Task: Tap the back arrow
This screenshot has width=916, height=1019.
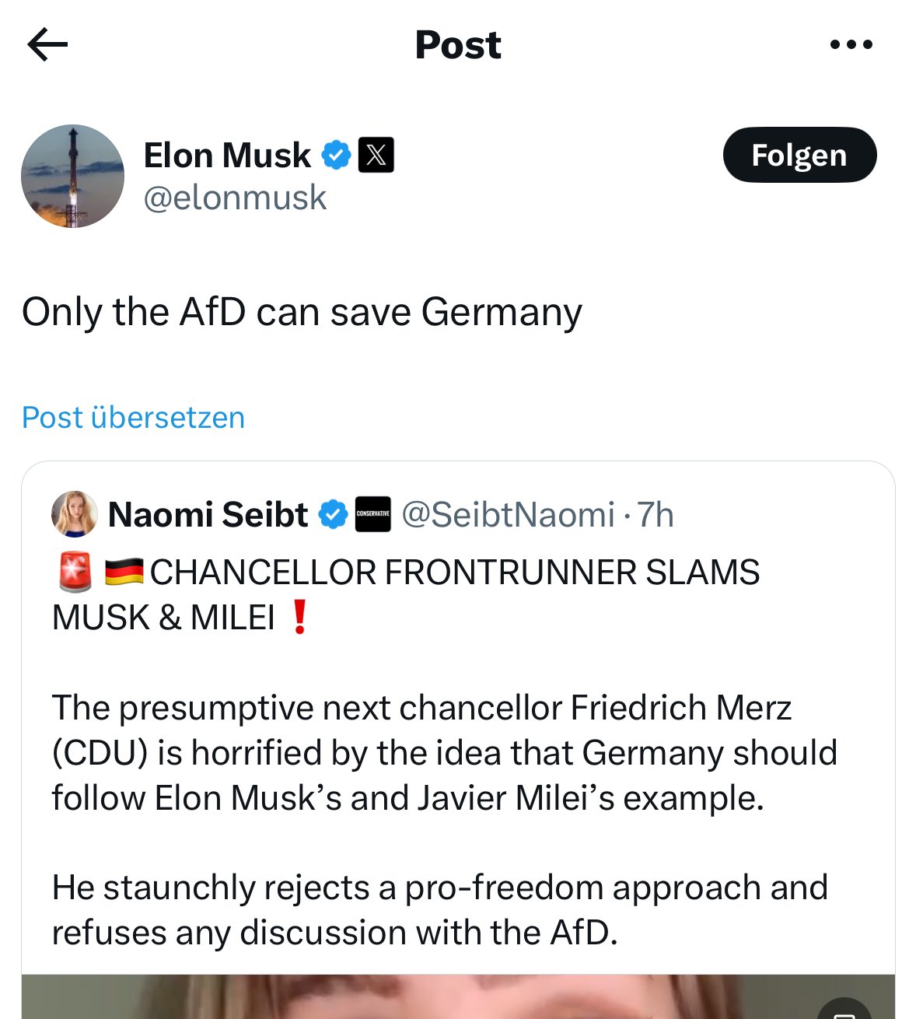Action: pos(47,44)
